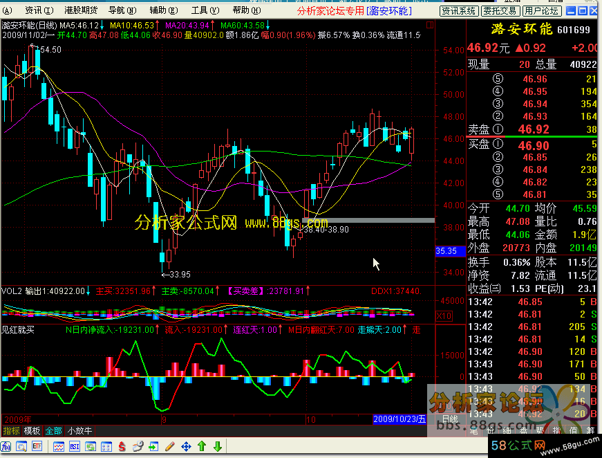Open the f(x) formula manager icon
The image size is (602, 458).
pyautogui.click(x=6, y=446)
